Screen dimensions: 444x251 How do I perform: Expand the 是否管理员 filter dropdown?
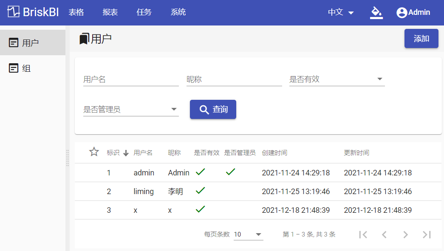[x=131, y=110]
